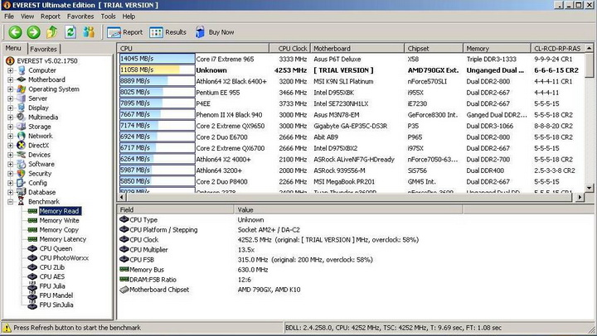Collapse the Benchmark tree node
The width and height of the screenshot is (597, 336).
click(x=10, y=201)
